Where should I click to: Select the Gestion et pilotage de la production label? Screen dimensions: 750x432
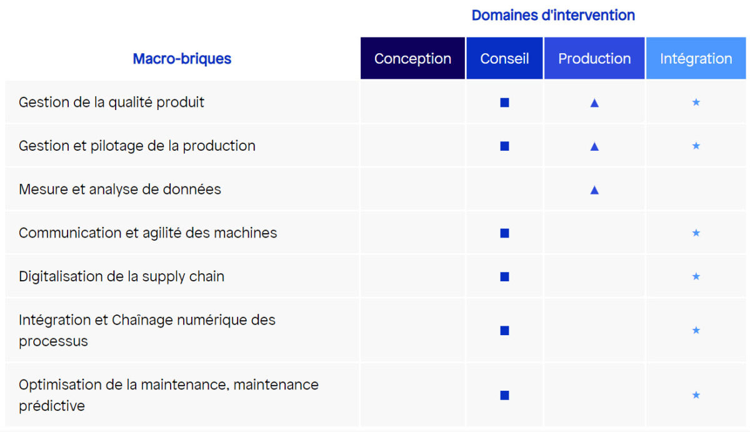click(x=137, y=146)
